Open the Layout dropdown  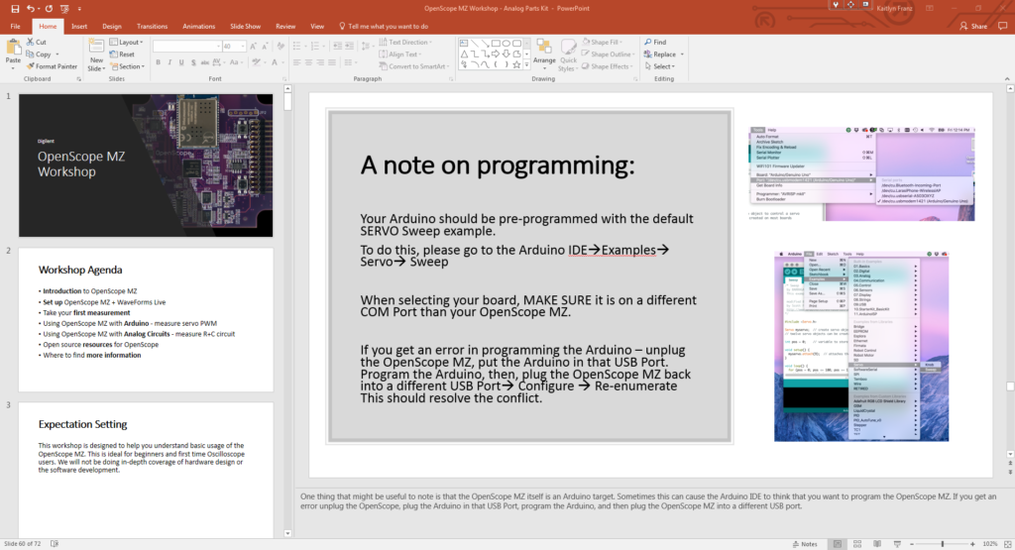pos(126,42)
